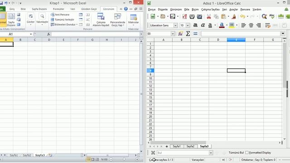Click the fx insert function icon in Excel
The image size is (290, 163).
48,34
